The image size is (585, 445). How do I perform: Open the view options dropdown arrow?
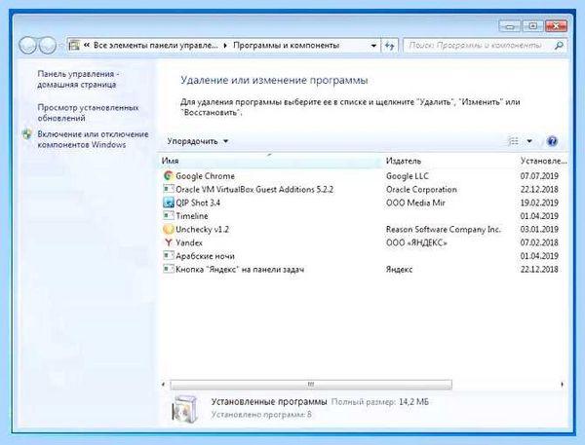[529, 141]
